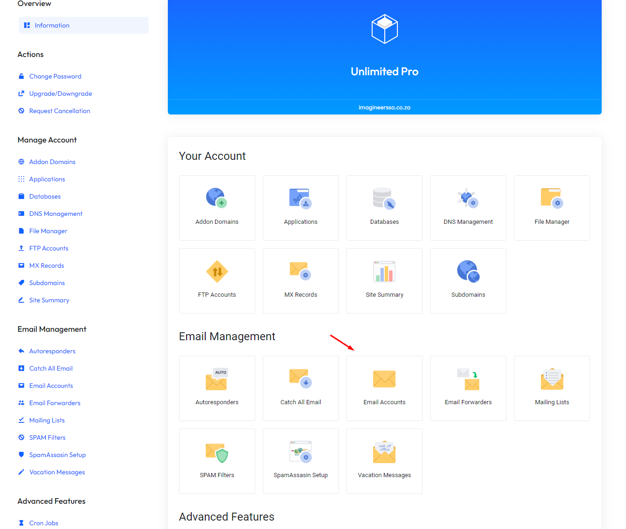This screenshot has height=529, width=626.
Task: Open the SPAM Filters shield tile
Action: click(217, 460)
